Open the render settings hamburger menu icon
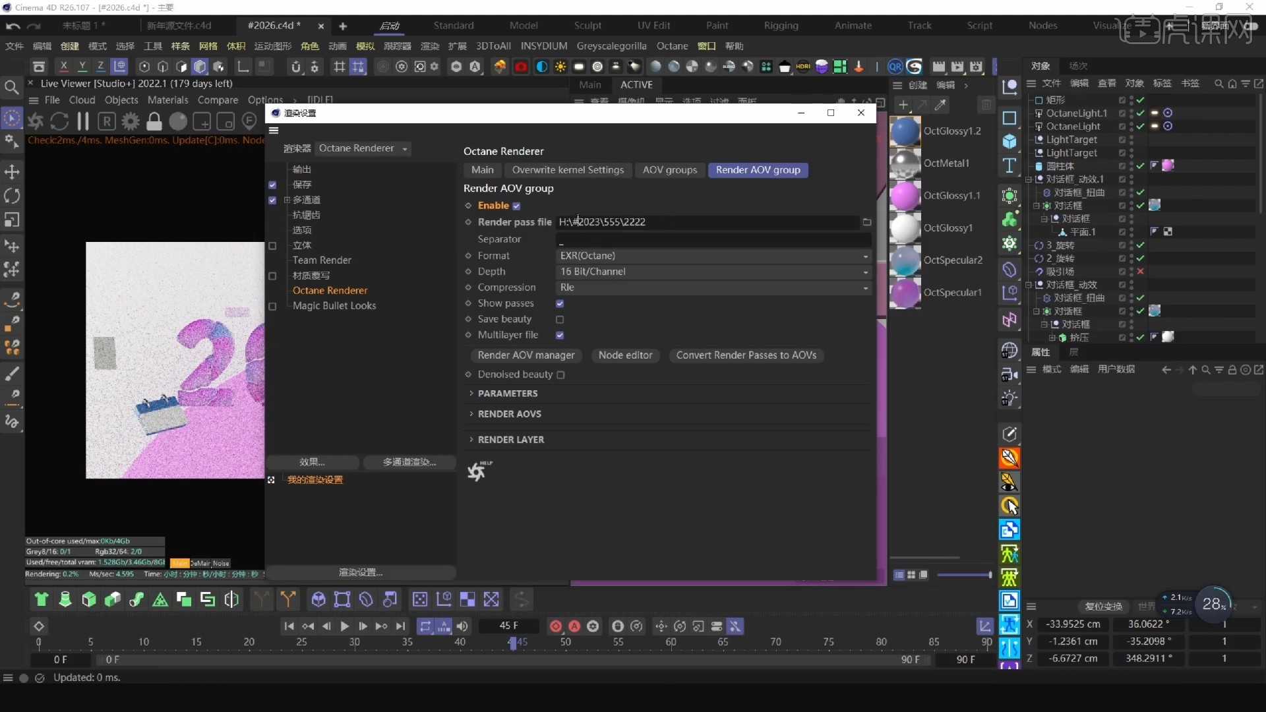Image resolution: width=1266 pixels, height=712 pixels. click(x=274, y=131)
